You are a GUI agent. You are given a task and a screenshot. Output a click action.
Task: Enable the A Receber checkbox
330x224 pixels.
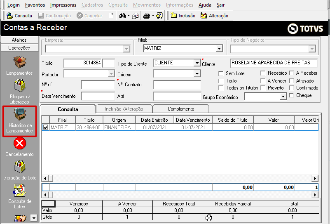click(x=291, y=73)
